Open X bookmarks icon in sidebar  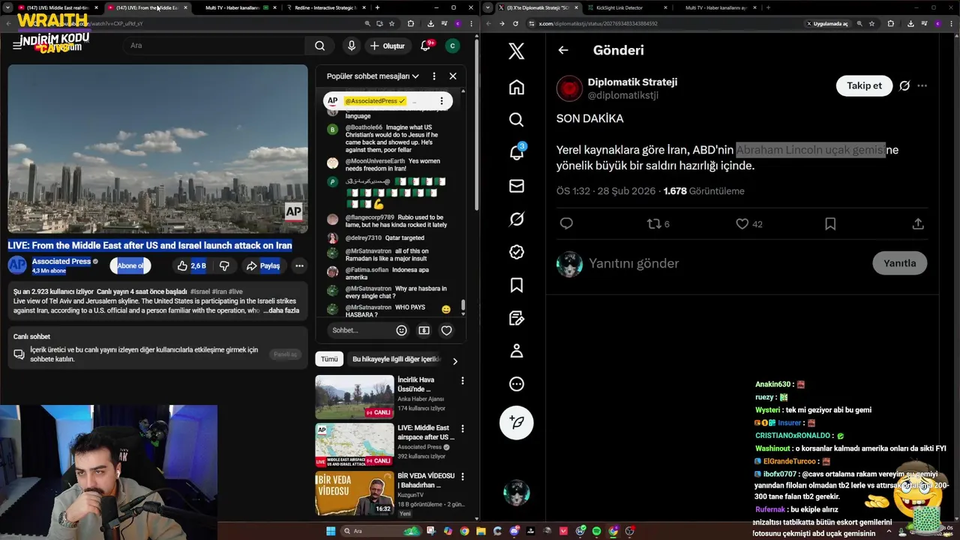coord(516,285)
